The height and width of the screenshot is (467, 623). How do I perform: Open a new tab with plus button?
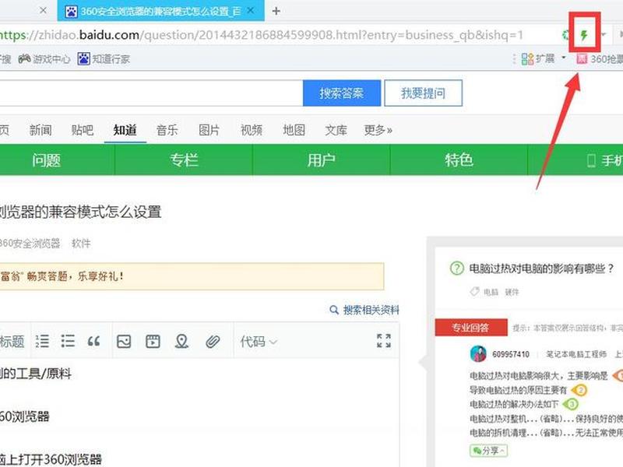(x=276, y=11)
